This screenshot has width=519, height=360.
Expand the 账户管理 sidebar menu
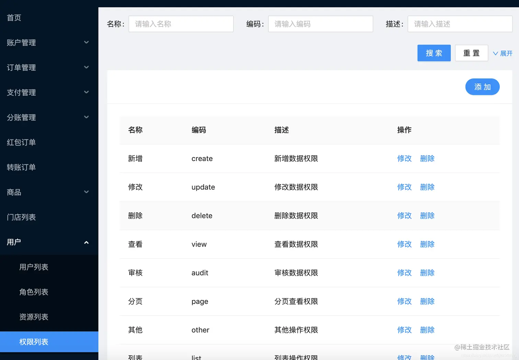tap(48, 42)
